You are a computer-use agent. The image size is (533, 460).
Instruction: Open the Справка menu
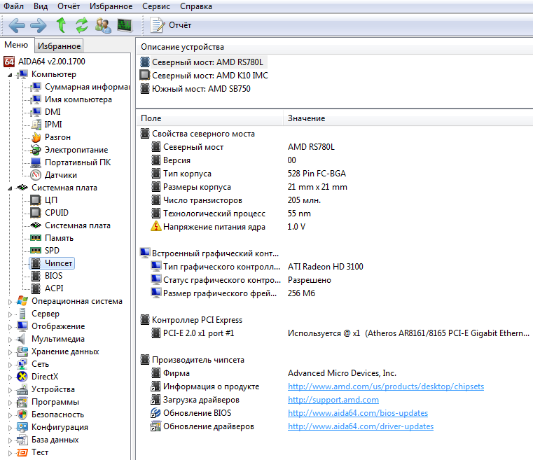196,6
